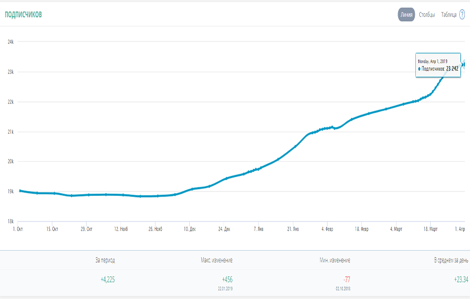
Task: Switch to the Линия chart view
Action: 406,15
